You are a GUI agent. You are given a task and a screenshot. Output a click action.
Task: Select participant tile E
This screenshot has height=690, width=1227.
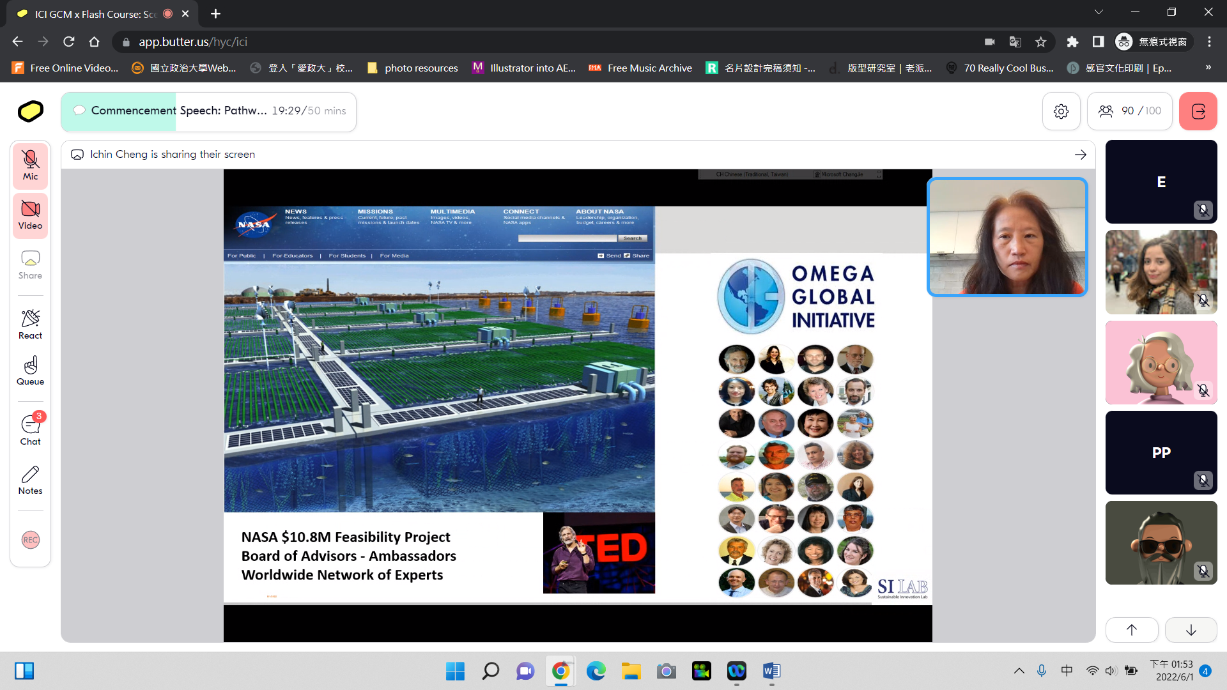point(1161,181)
